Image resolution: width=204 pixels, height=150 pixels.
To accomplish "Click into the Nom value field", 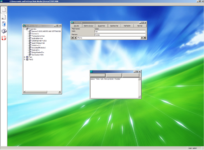I will point(120,31).
